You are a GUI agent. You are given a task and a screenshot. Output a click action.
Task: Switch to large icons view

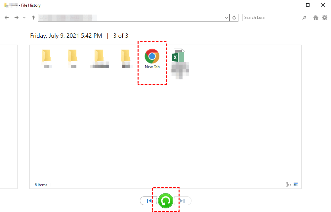(x=296, y=184)
